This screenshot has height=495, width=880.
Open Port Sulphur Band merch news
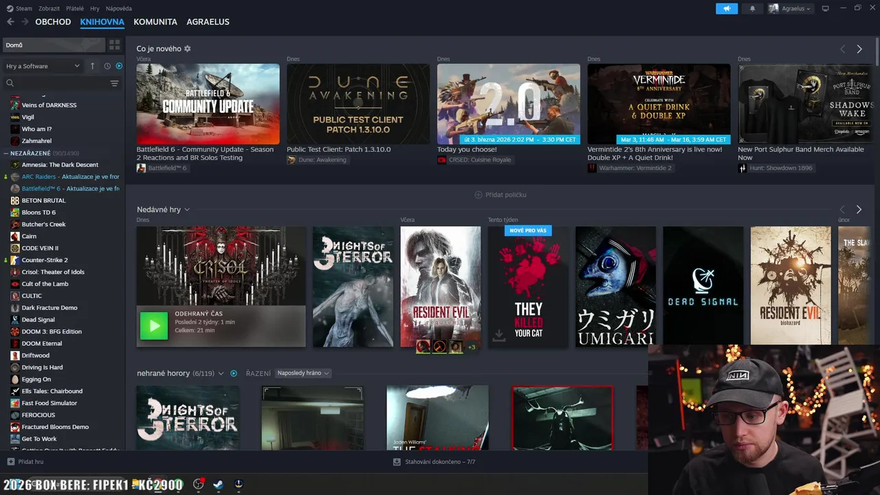pos(805,104)
